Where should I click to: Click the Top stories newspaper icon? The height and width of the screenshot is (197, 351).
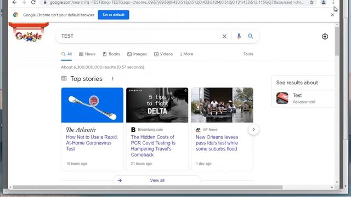pyautogui.click(x=64, y=78)
